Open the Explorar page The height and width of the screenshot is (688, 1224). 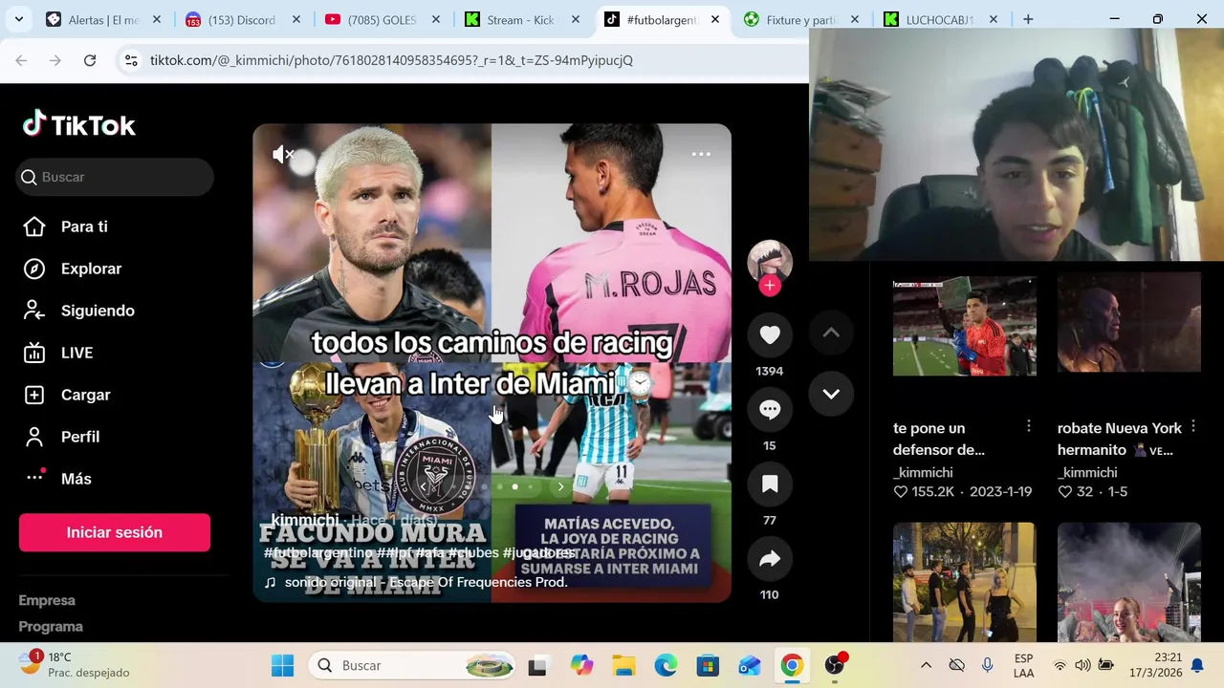click(91, 269)
